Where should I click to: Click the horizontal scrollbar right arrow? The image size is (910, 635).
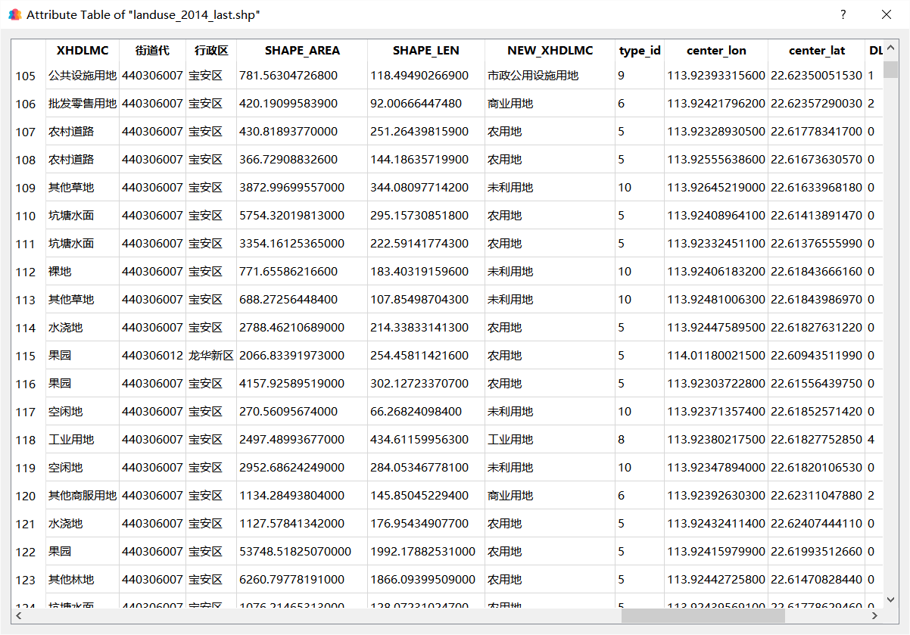click(x=876, y=616)
